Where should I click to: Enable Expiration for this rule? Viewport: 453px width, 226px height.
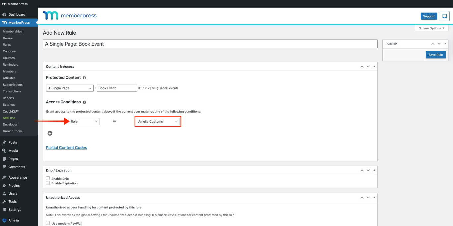[48, 183]
